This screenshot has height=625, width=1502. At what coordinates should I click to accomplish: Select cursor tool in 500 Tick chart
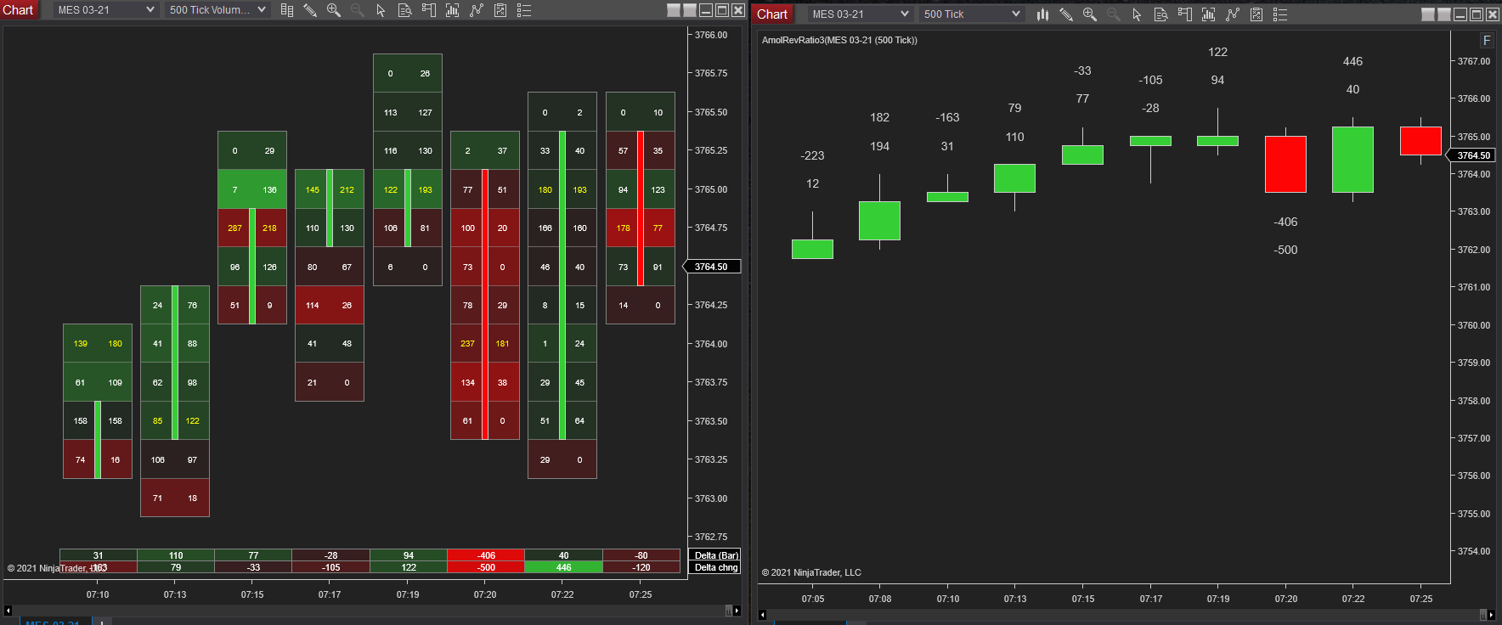1137,14
